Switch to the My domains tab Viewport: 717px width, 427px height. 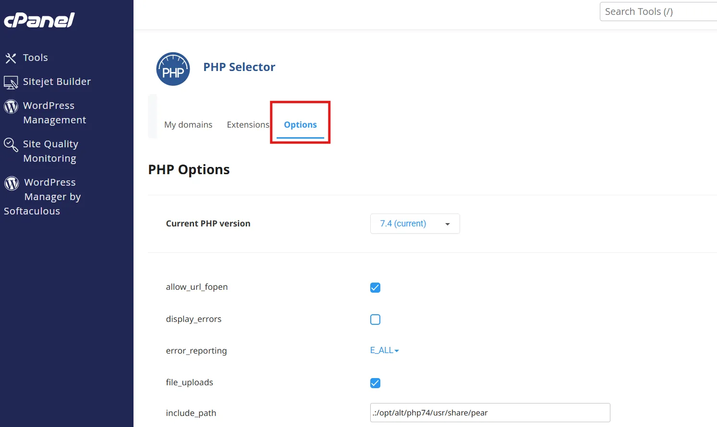(188, 125)
